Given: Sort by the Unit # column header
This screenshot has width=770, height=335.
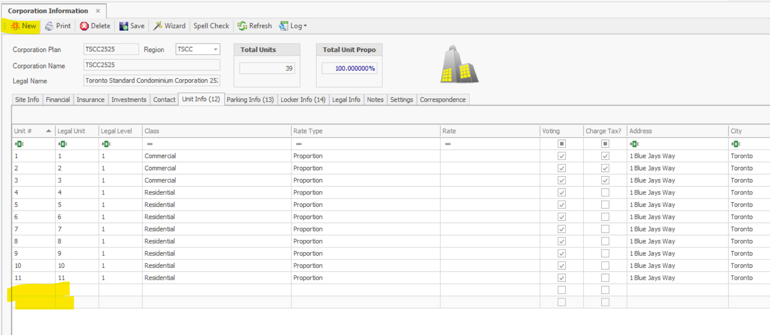Looking at the screenshot, I should point(28,131).
